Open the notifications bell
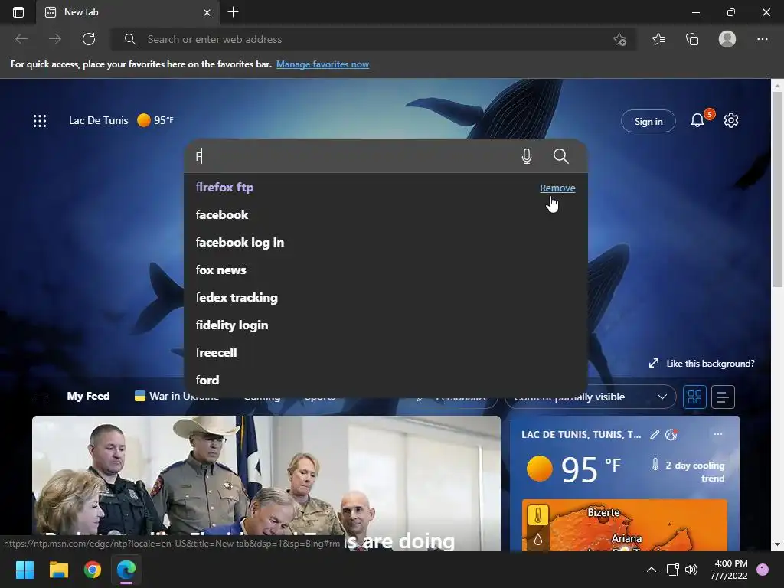 pos(697,120)
